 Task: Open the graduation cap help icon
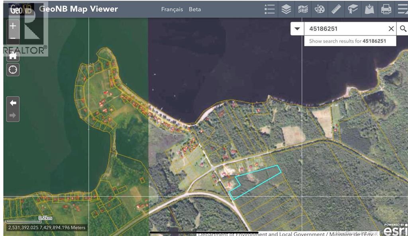(x=353, y=9)
